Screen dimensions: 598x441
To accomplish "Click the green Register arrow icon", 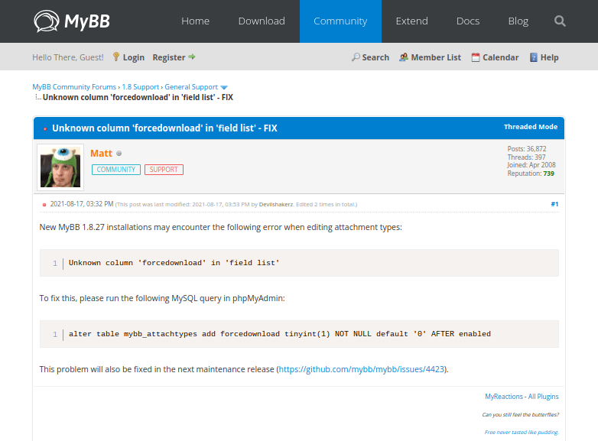I will (x=192, y=57).
